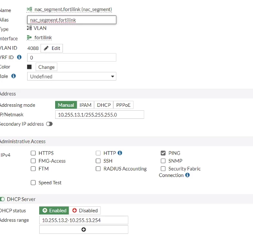Focus the Alias input field
The width and height of the screenshot is (253, 236).
click(72, 20)
